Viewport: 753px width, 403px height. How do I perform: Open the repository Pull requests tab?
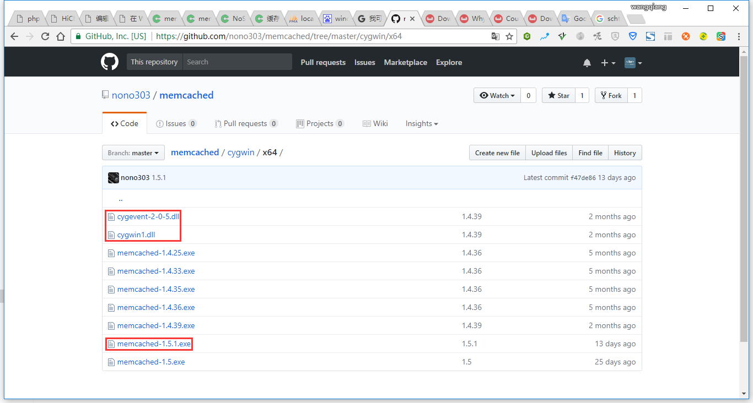(x=246, y=124)
